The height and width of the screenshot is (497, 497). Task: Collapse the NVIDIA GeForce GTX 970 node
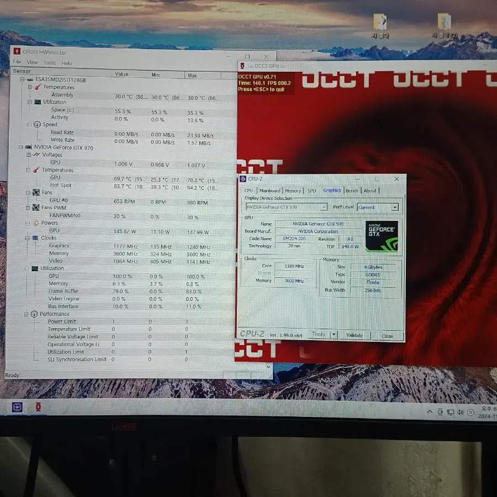(20, 147)
